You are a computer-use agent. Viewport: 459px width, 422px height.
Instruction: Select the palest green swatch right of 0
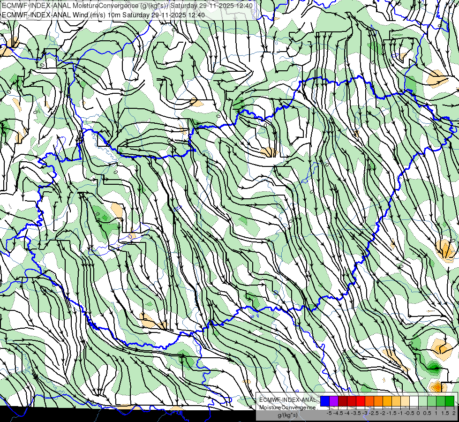coord(423,401)
